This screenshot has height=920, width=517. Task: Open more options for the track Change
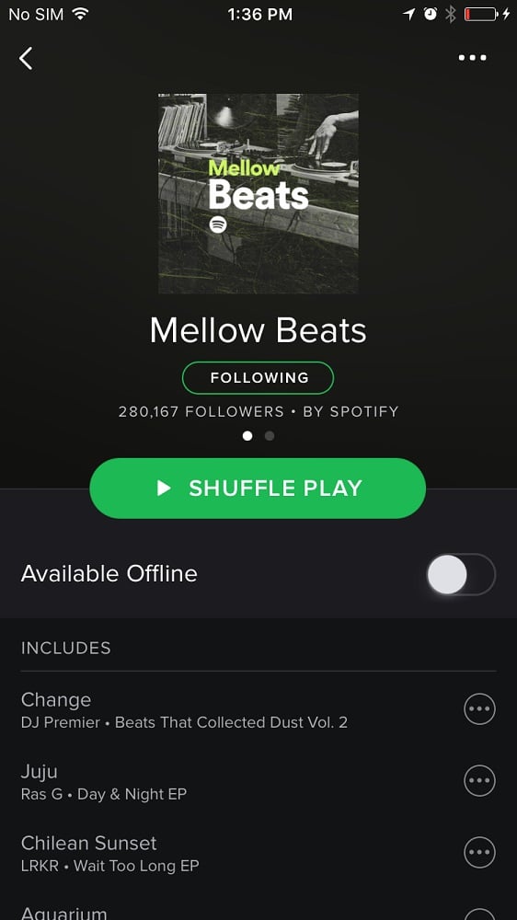[x=479, y=708]
